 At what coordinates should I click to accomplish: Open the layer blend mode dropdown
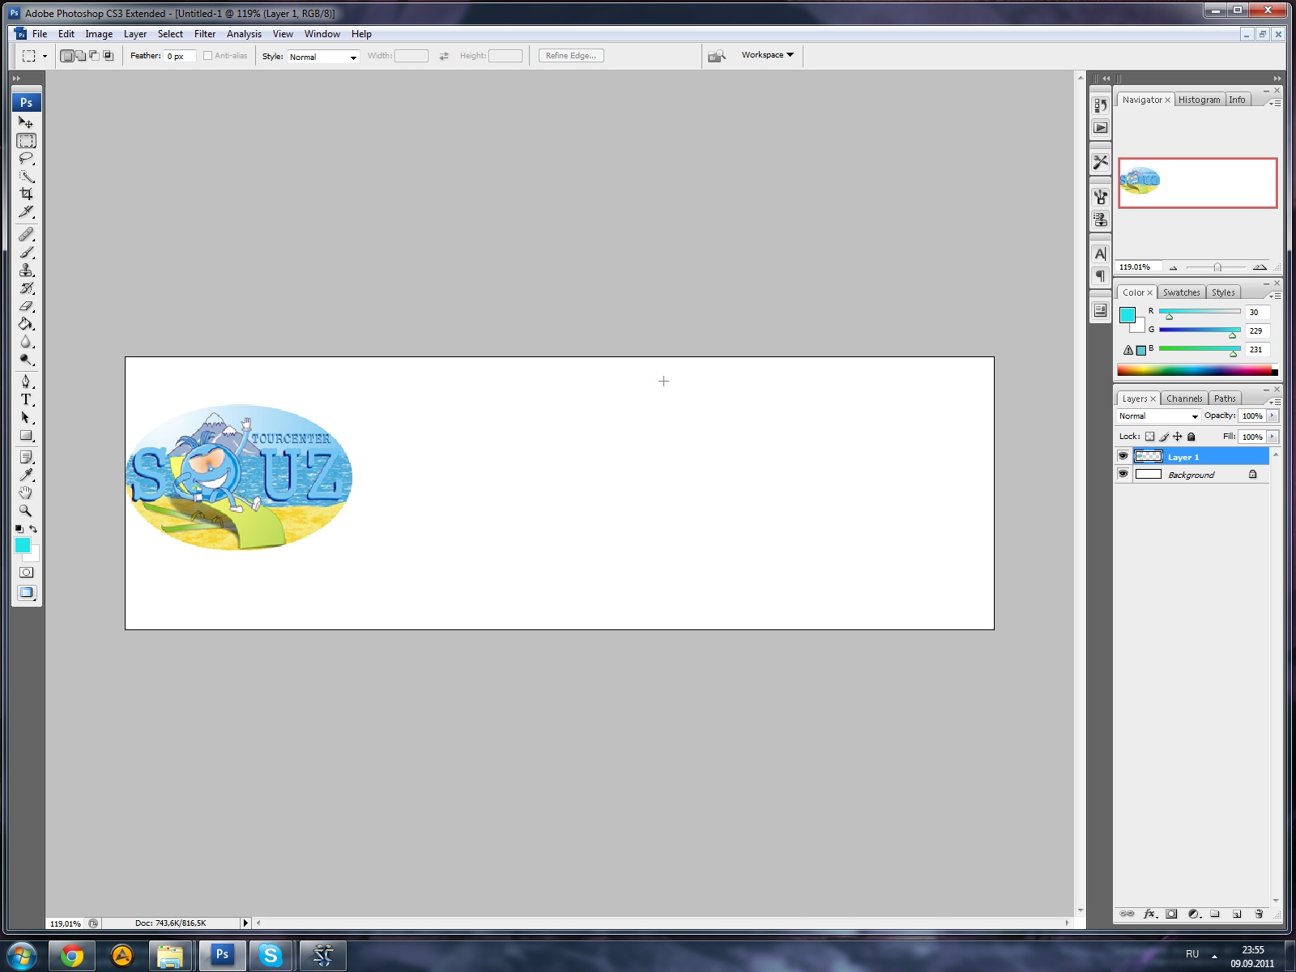(x=1158, y=416)
